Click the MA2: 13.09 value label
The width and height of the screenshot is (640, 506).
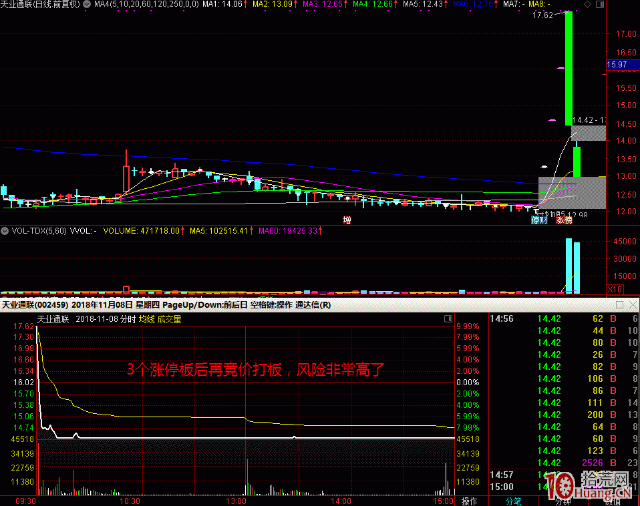[275, 4]
